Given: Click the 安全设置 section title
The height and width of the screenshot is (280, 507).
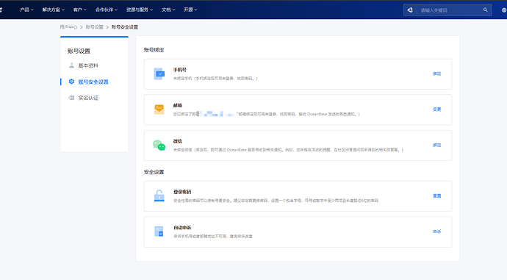Looking at the screenshot, I should pyautogui.click(x=154, y=172).
